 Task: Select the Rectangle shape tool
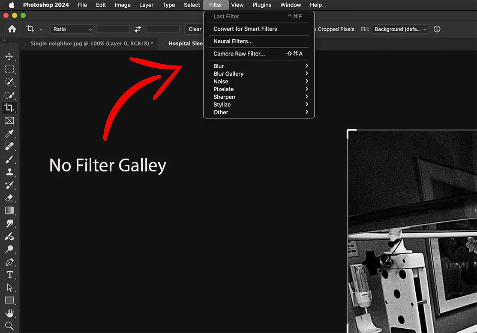(9, 300)
